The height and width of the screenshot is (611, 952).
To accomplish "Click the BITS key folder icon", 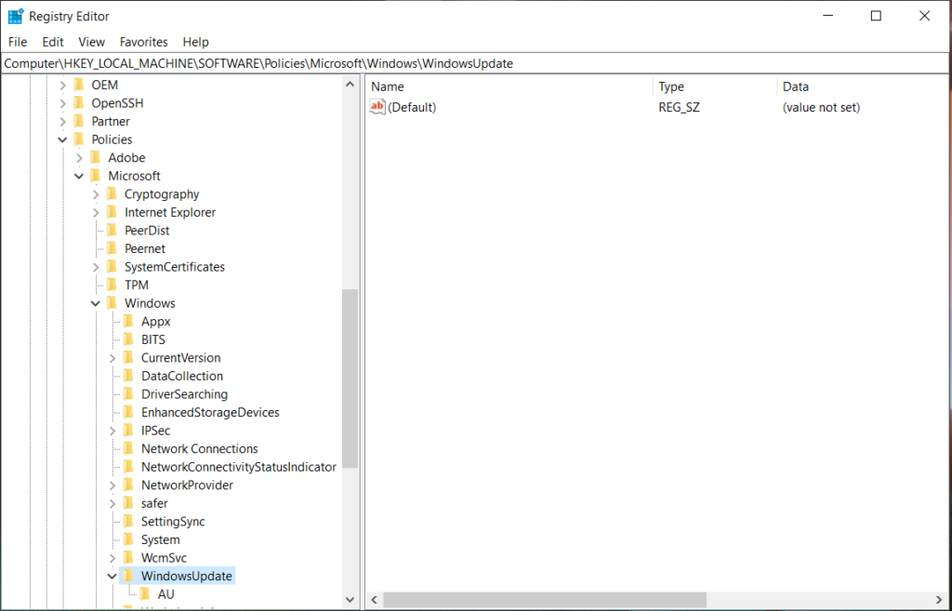I will point(129,339).
